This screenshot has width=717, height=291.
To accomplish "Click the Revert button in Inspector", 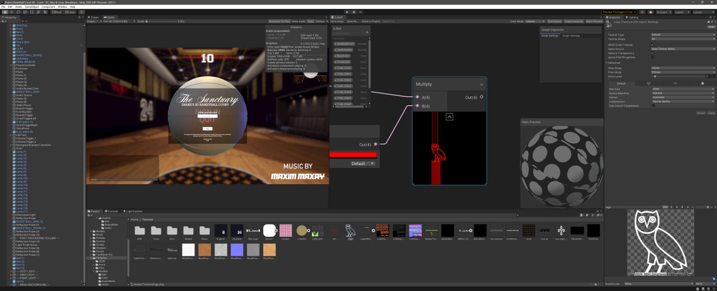I will [x=701, y=112].
